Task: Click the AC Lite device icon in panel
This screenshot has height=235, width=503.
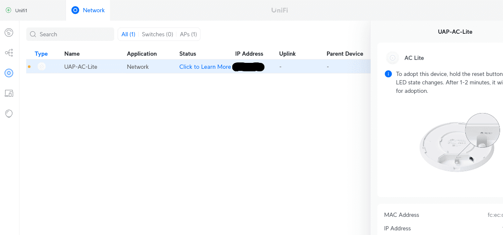Action: (x=392, y=58)
